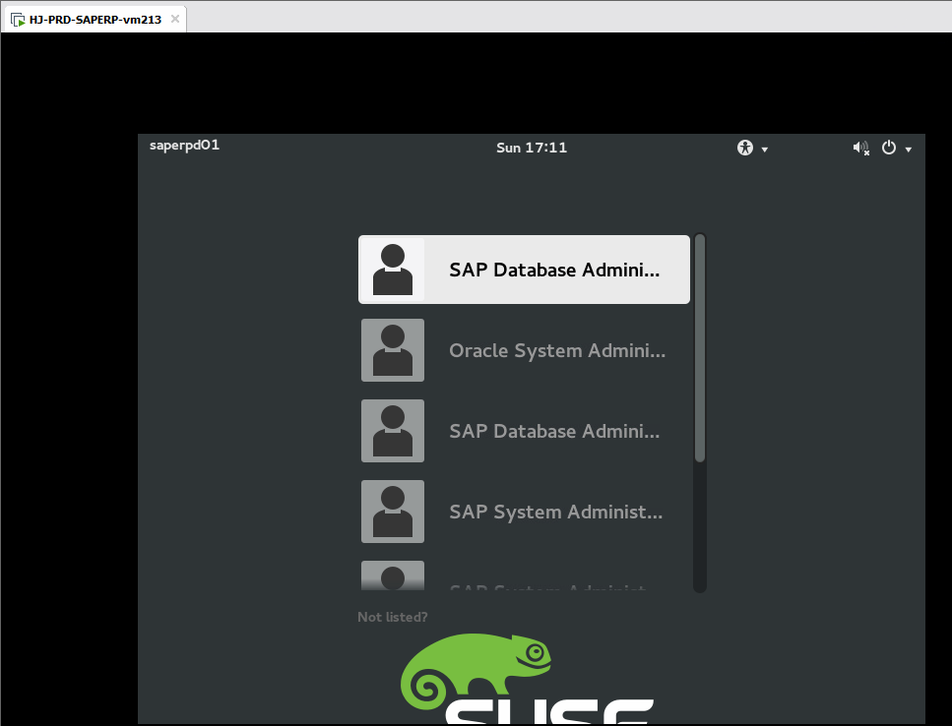
Task: Click avatar of highlighted SAP Database user
Action: pyautogui.click(x=393, y=270)
